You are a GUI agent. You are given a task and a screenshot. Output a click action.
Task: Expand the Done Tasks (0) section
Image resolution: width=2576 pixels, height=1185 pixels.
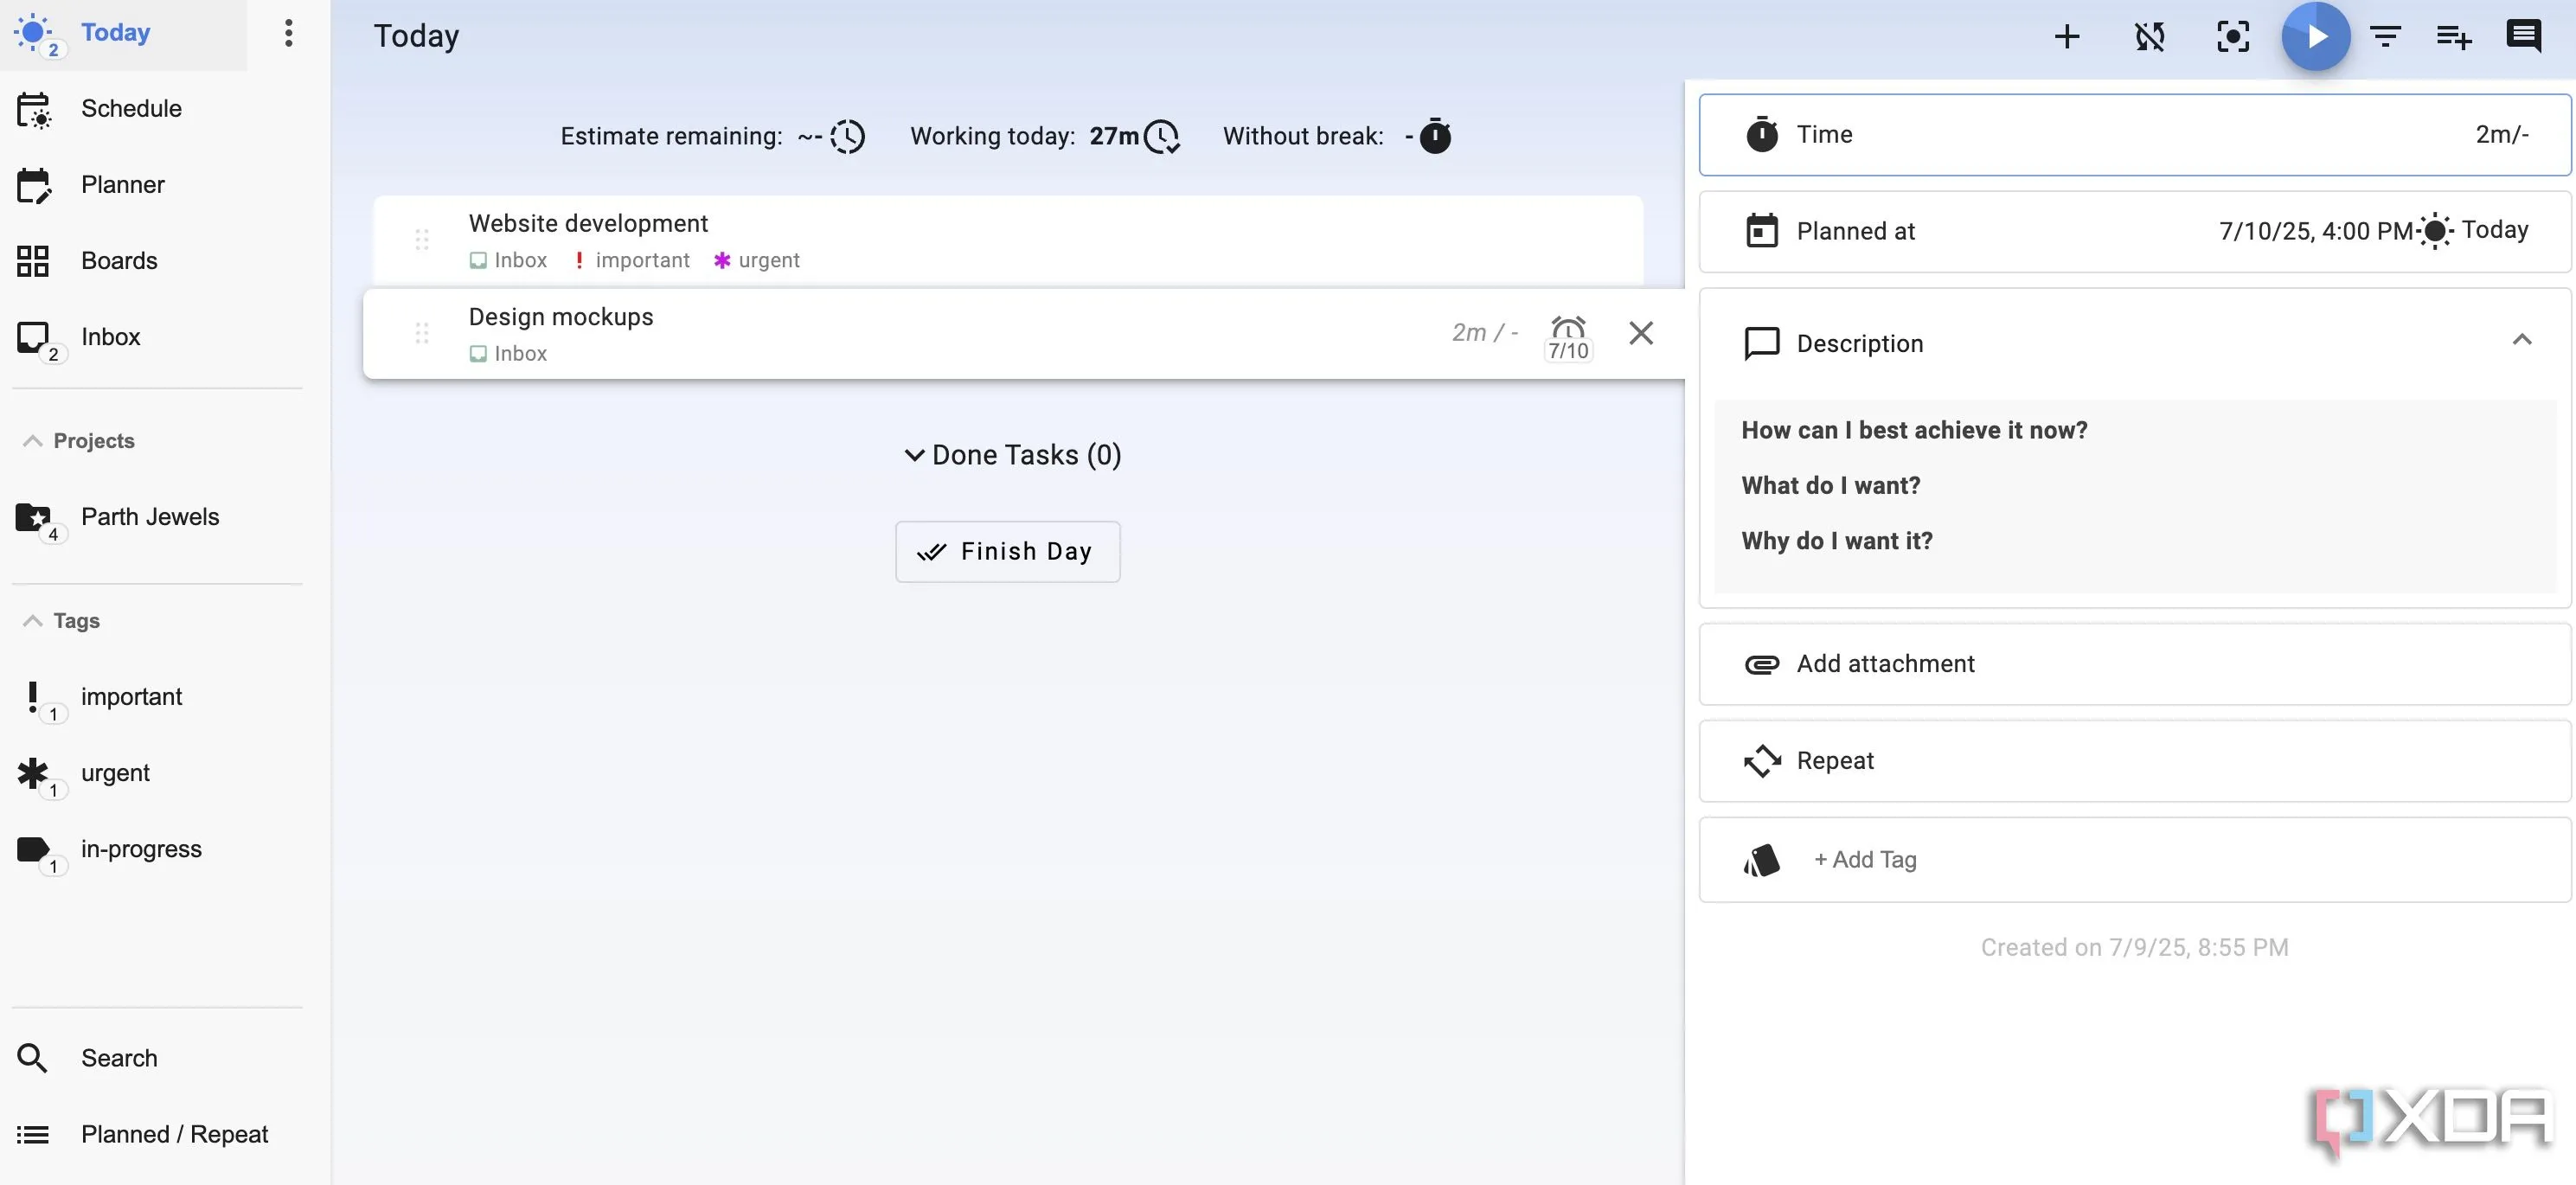(1012, 455)
